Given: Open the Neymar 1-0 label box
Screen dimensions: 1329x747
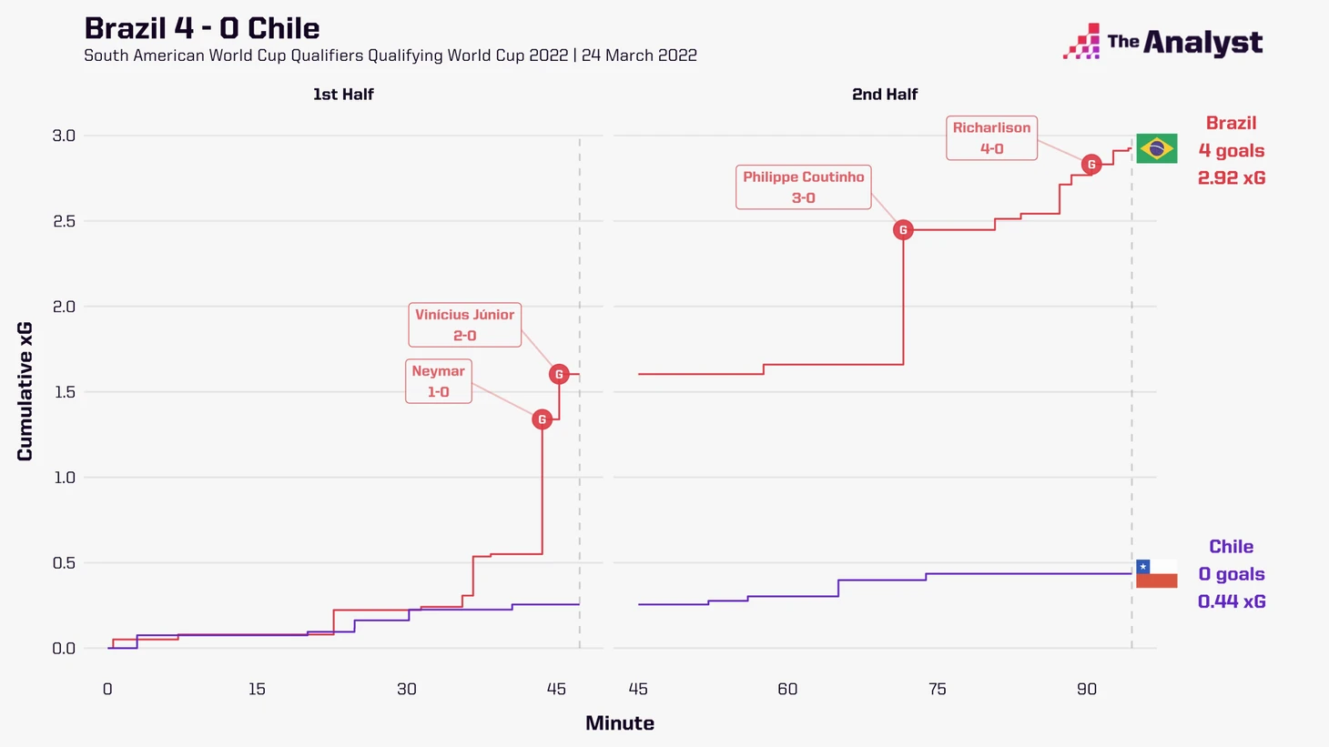Looking at the screenshot, I should (439, 381).
